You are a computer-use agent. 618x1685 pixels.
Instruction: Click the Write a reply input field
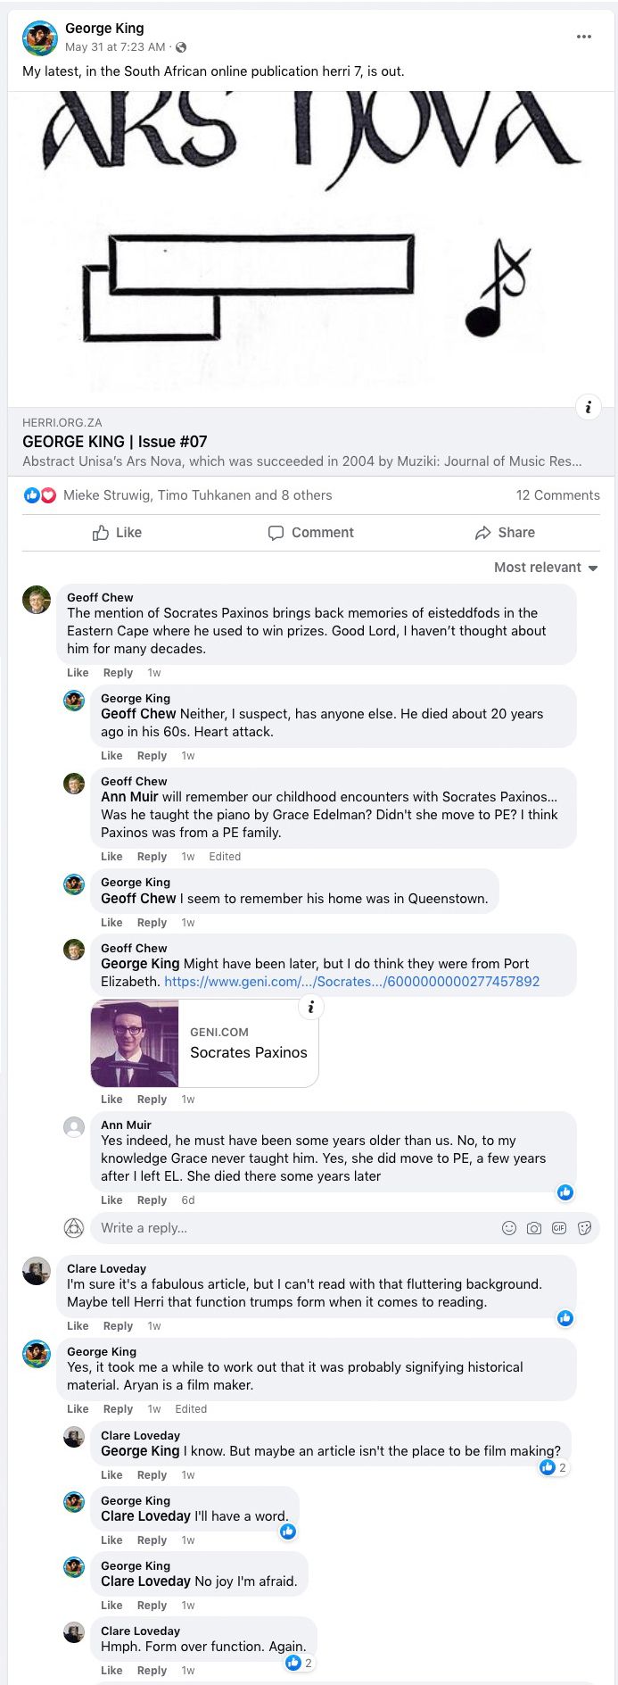pyautogui.click(x=294, y=1228)
